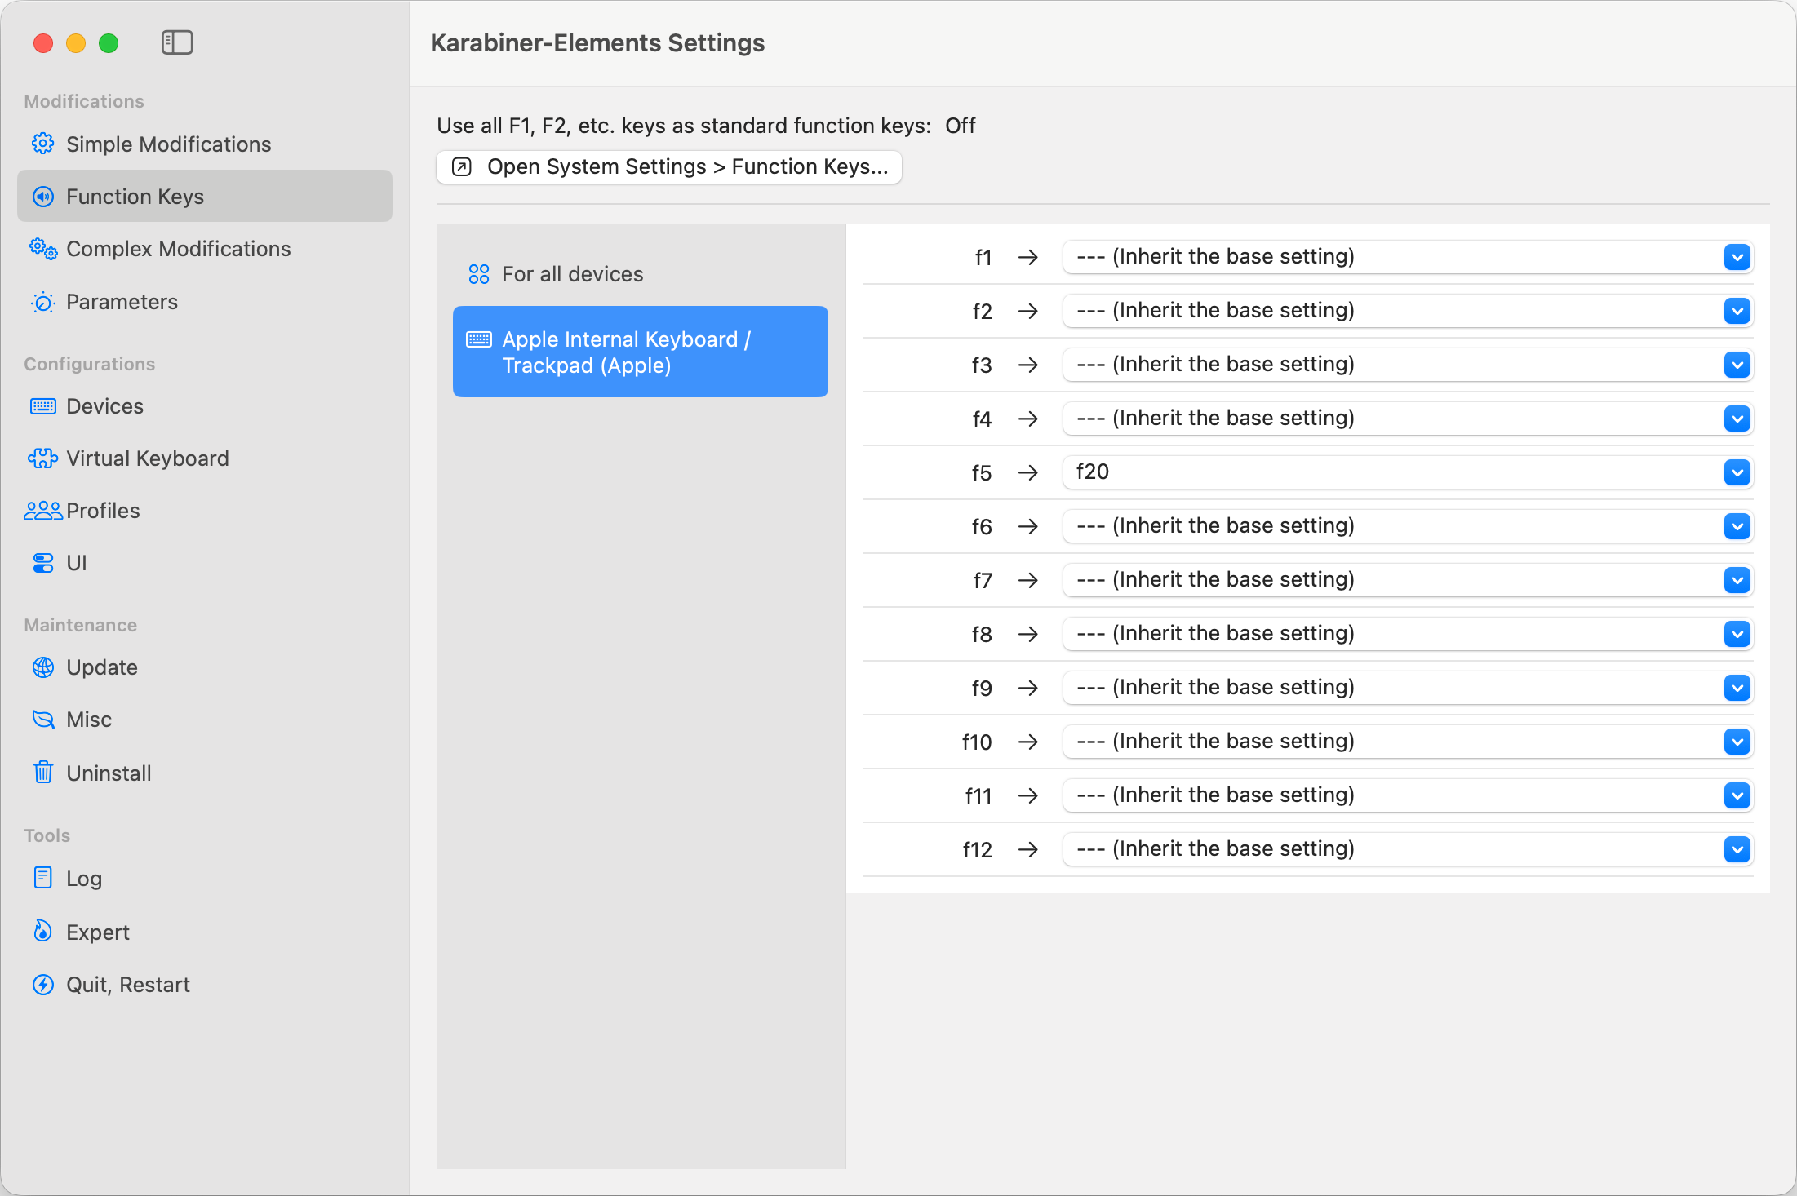1797x1196 pixels.
Task: Click the Quit, Restart bolt icon
Action: (x=43, y=985)
